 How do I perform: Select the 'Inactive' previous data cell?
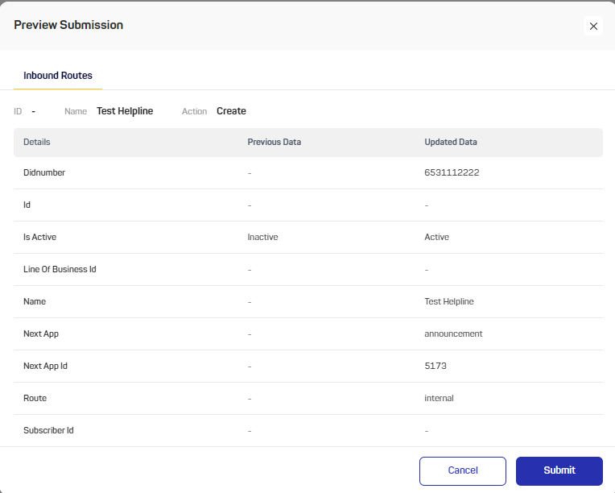[x=262, y=237]
